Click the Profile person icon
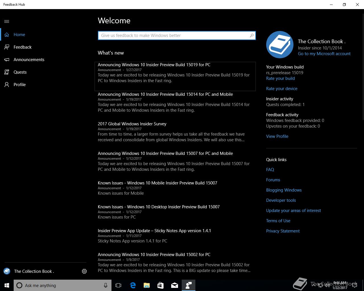364x291 pixels. point(7,85)
